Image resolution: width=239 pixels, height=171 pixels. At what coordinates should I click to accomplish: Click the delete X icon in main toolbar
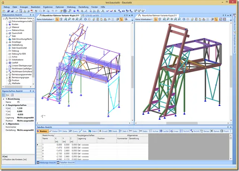click(x=44, y=11)
